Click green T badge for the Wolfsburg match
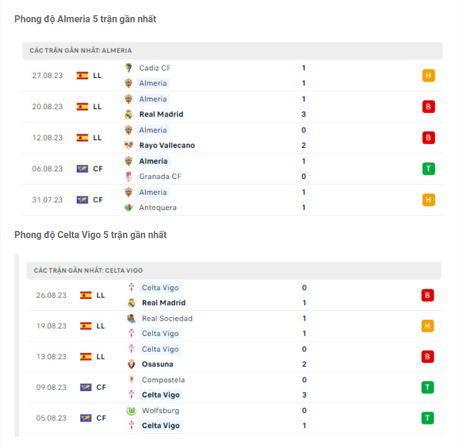 (x=427, y=418)
